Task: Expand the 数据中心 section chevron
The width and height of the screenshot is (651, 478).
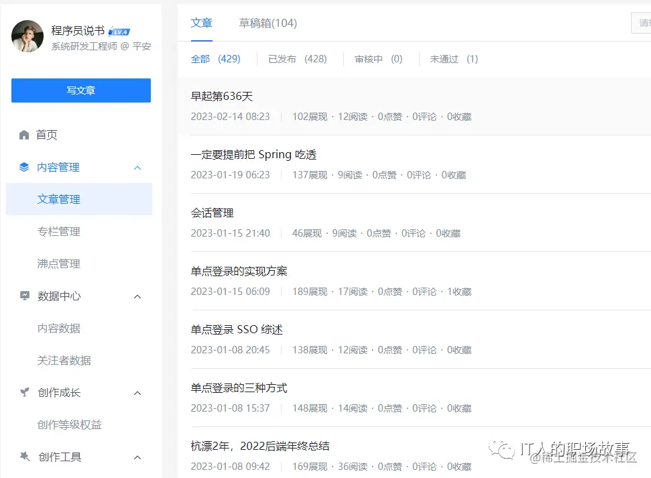Action: pos(137,296)
